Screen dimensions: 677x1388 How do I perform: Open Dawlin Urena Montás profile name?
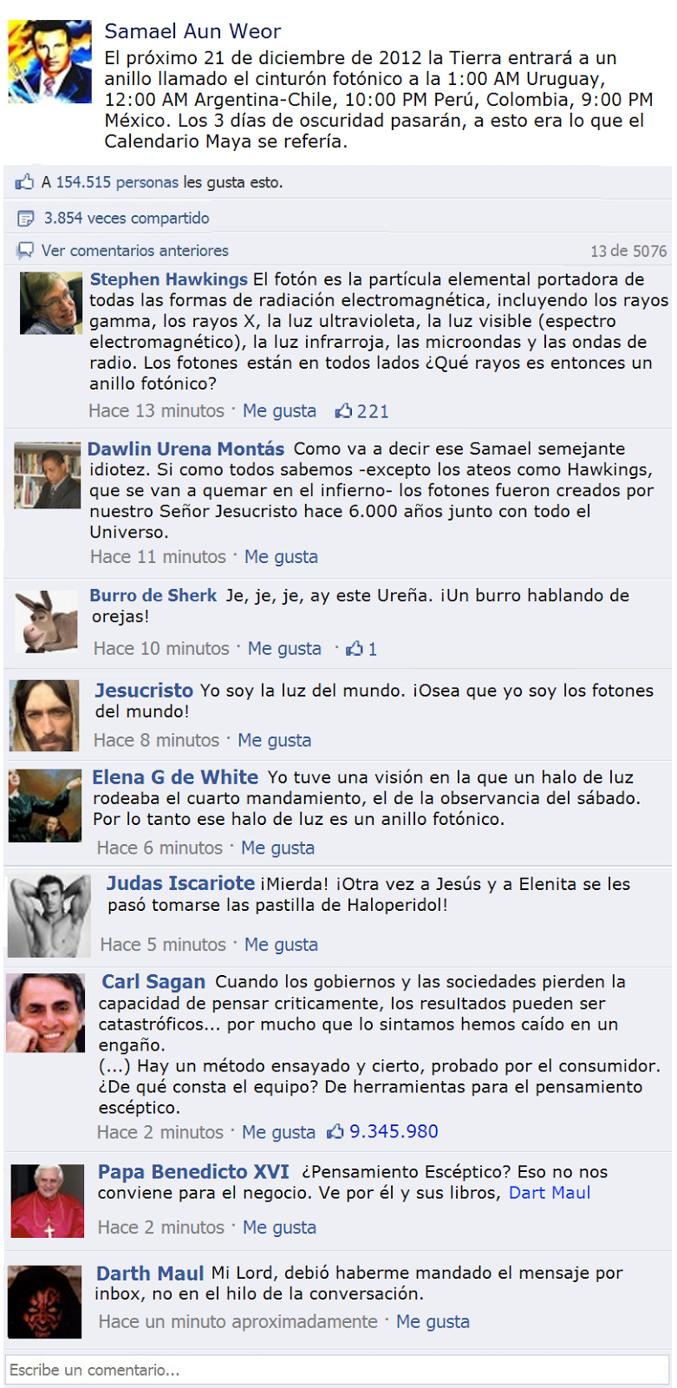(x=186, y=448)
